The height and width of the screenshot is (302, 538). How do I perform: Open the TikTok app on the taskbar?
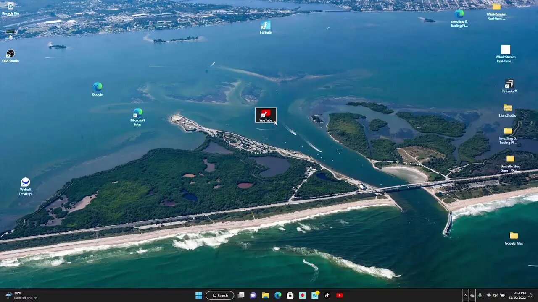tap(327, 295)
